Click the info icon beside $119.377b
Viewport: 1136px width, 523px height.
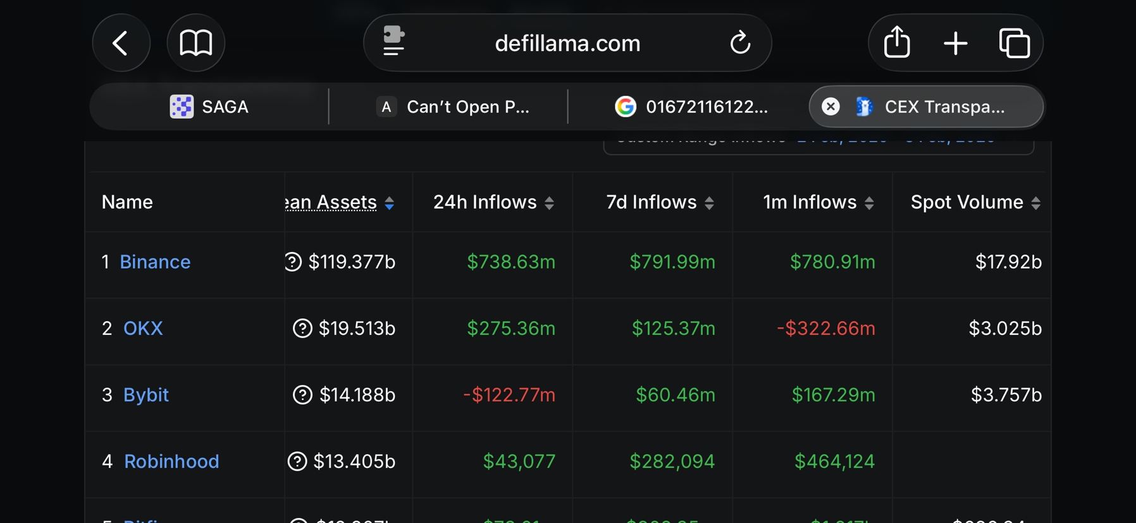click(x=293, y=261)
